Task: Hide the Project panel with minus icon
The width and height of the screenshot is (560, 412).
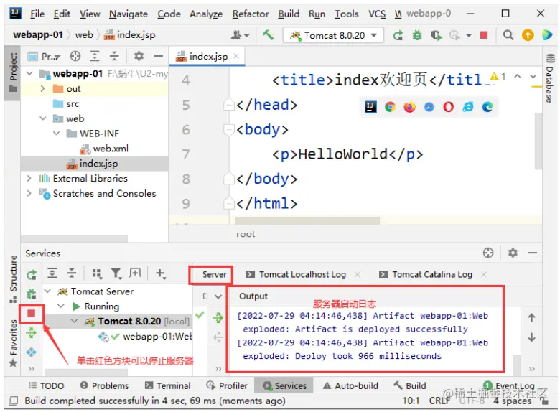Action: (x=158, y=56)
